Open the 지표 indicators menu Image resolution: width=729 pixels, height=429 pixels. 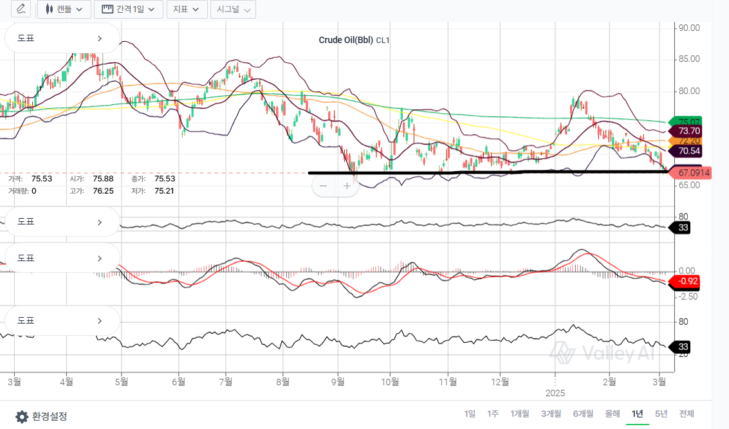pyautogui.click(x=187, y=9)
